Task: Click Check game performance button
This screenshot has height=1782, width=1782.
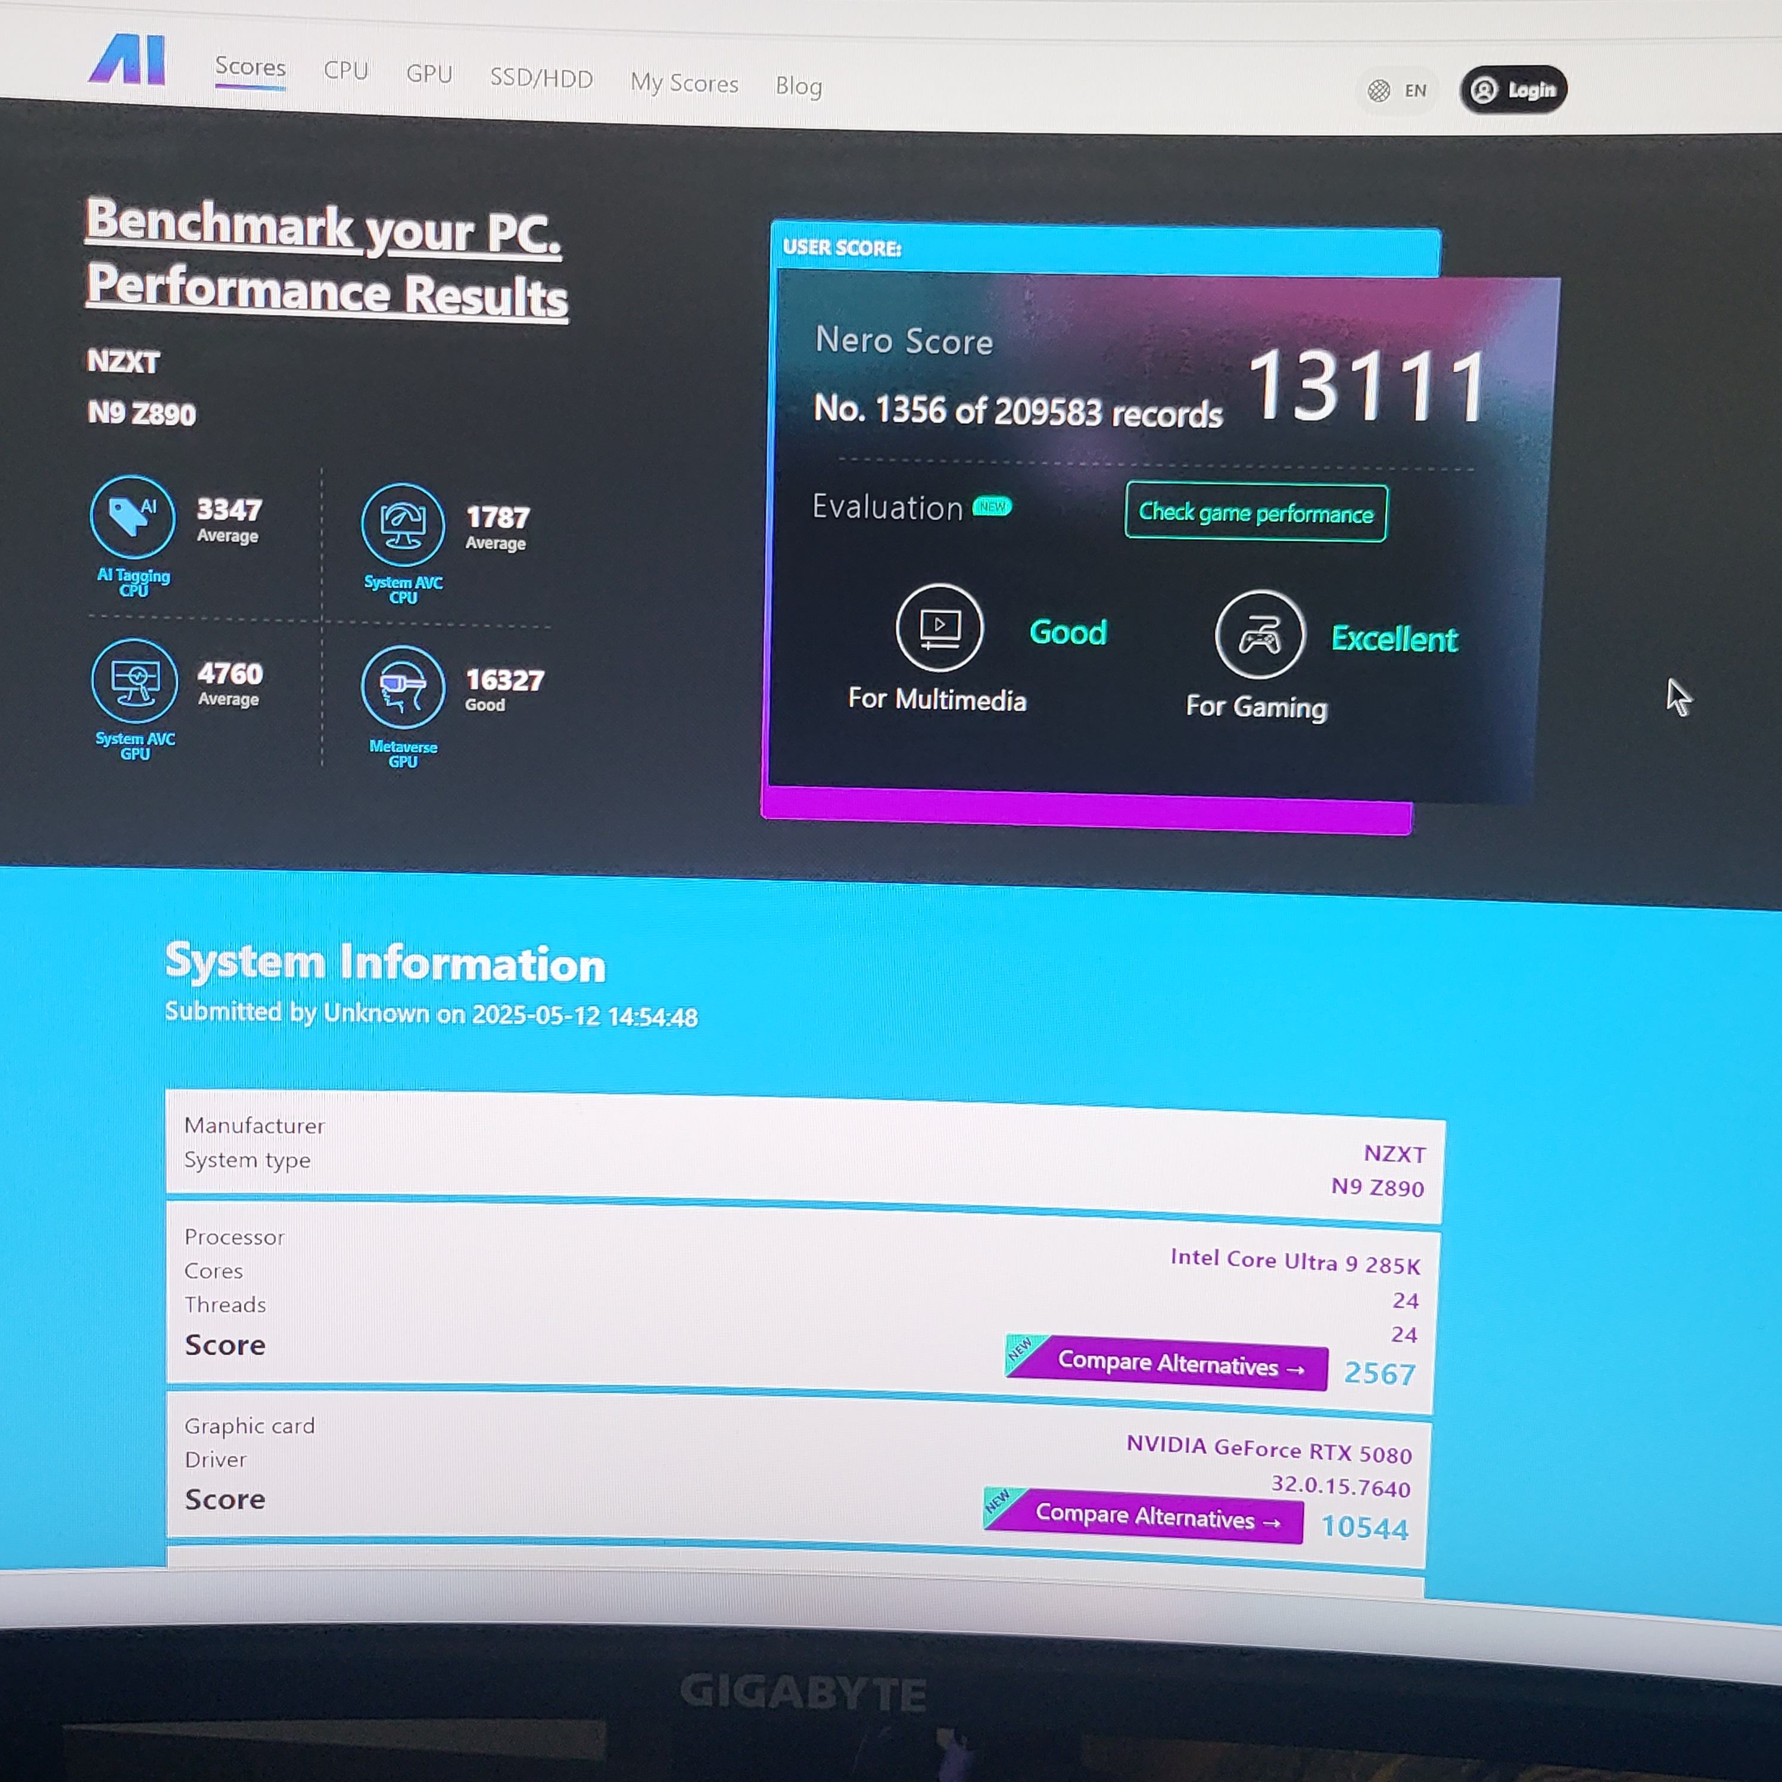Action: click(x=1256, y=513)
